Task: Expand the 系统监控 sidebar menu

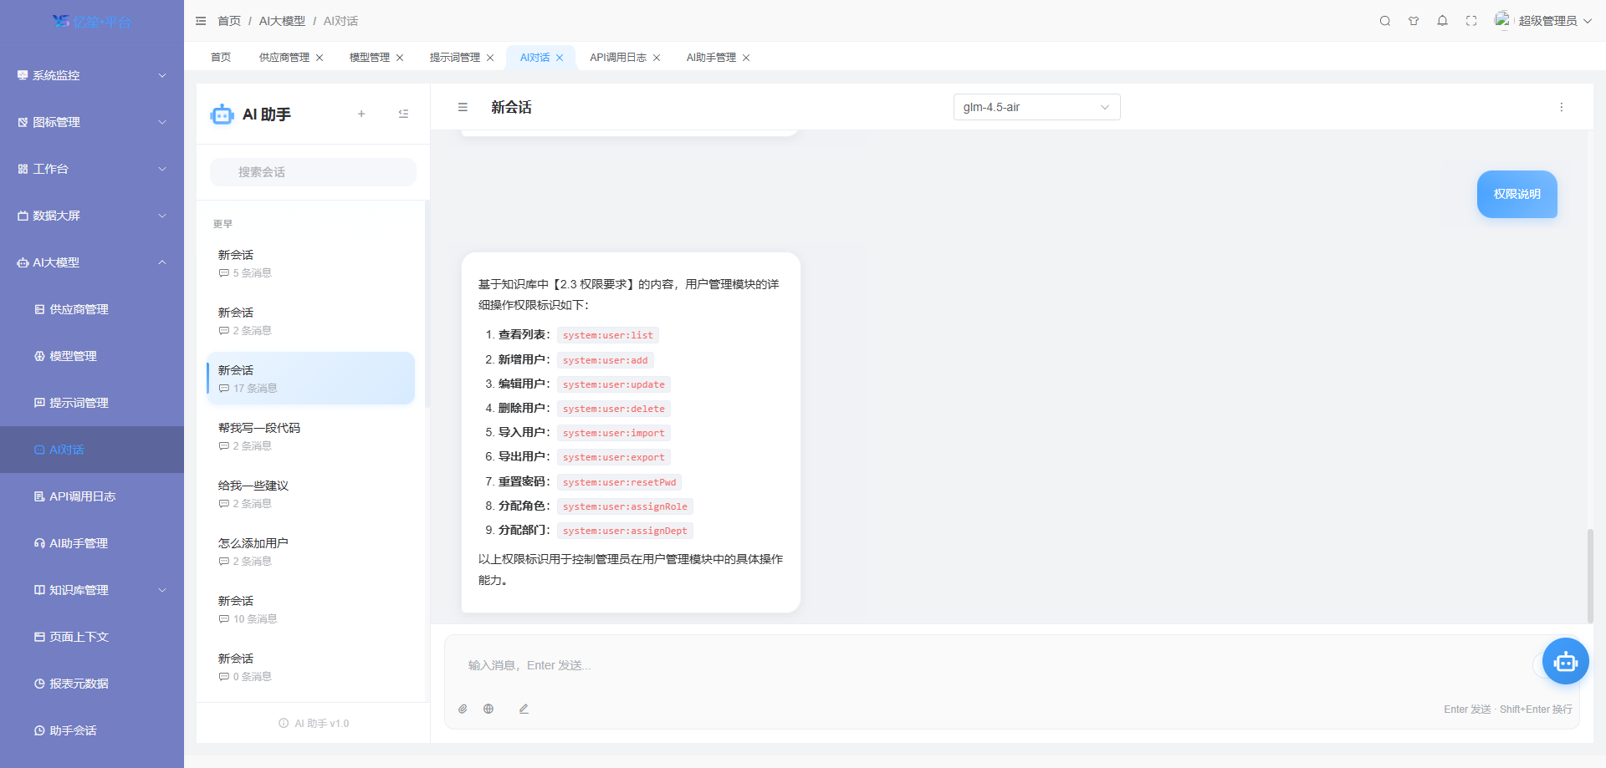Action: coord(92,75)
